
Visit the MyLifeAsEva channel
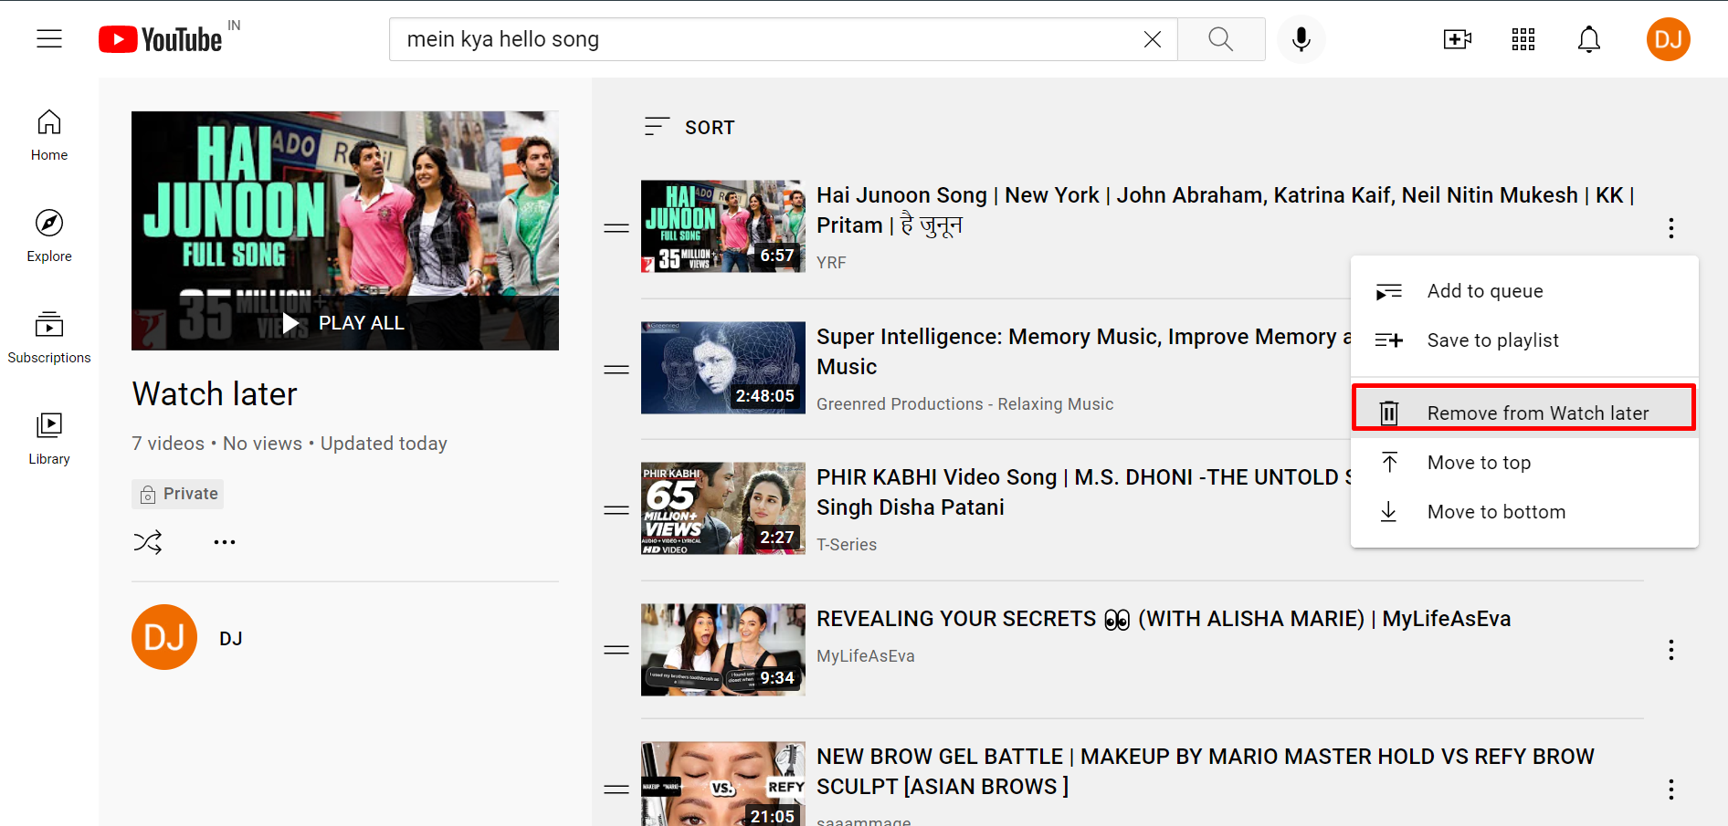tap(865, 656)
